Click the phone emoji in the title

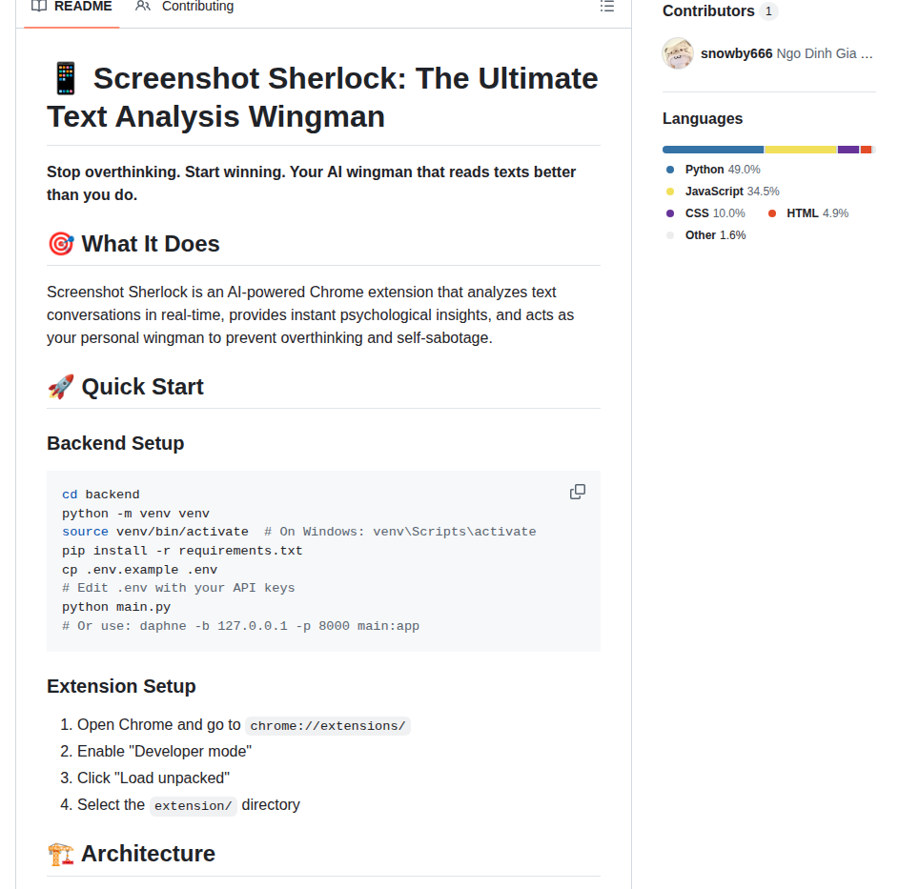click(65, 78)
